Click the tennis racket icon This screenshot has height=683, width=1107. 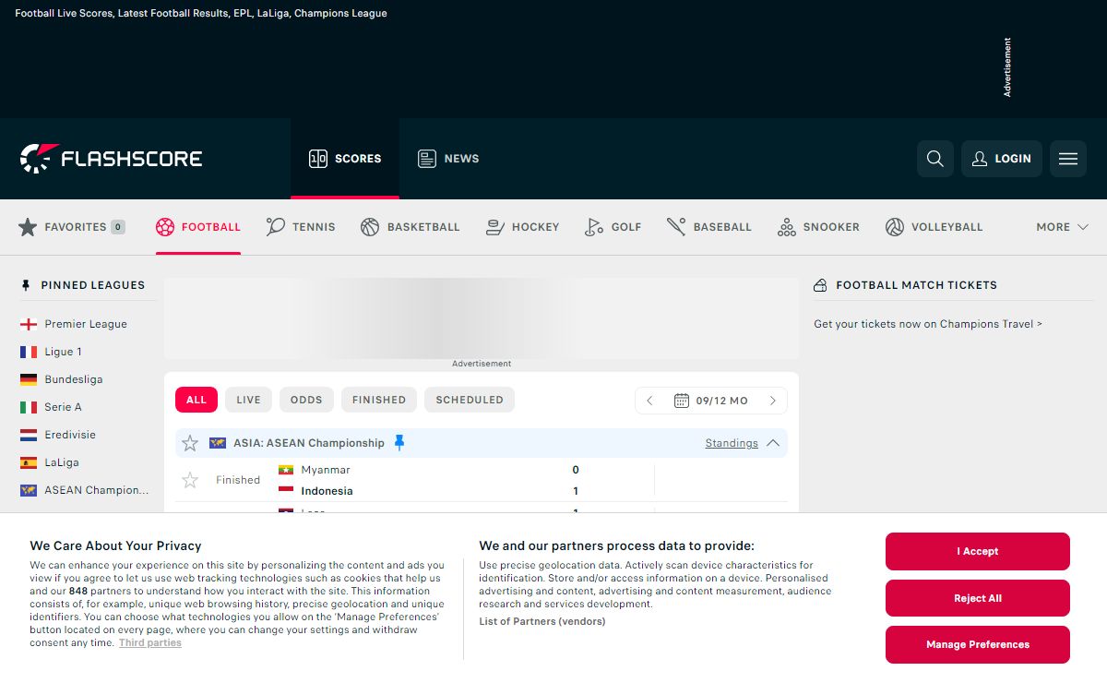275,227
